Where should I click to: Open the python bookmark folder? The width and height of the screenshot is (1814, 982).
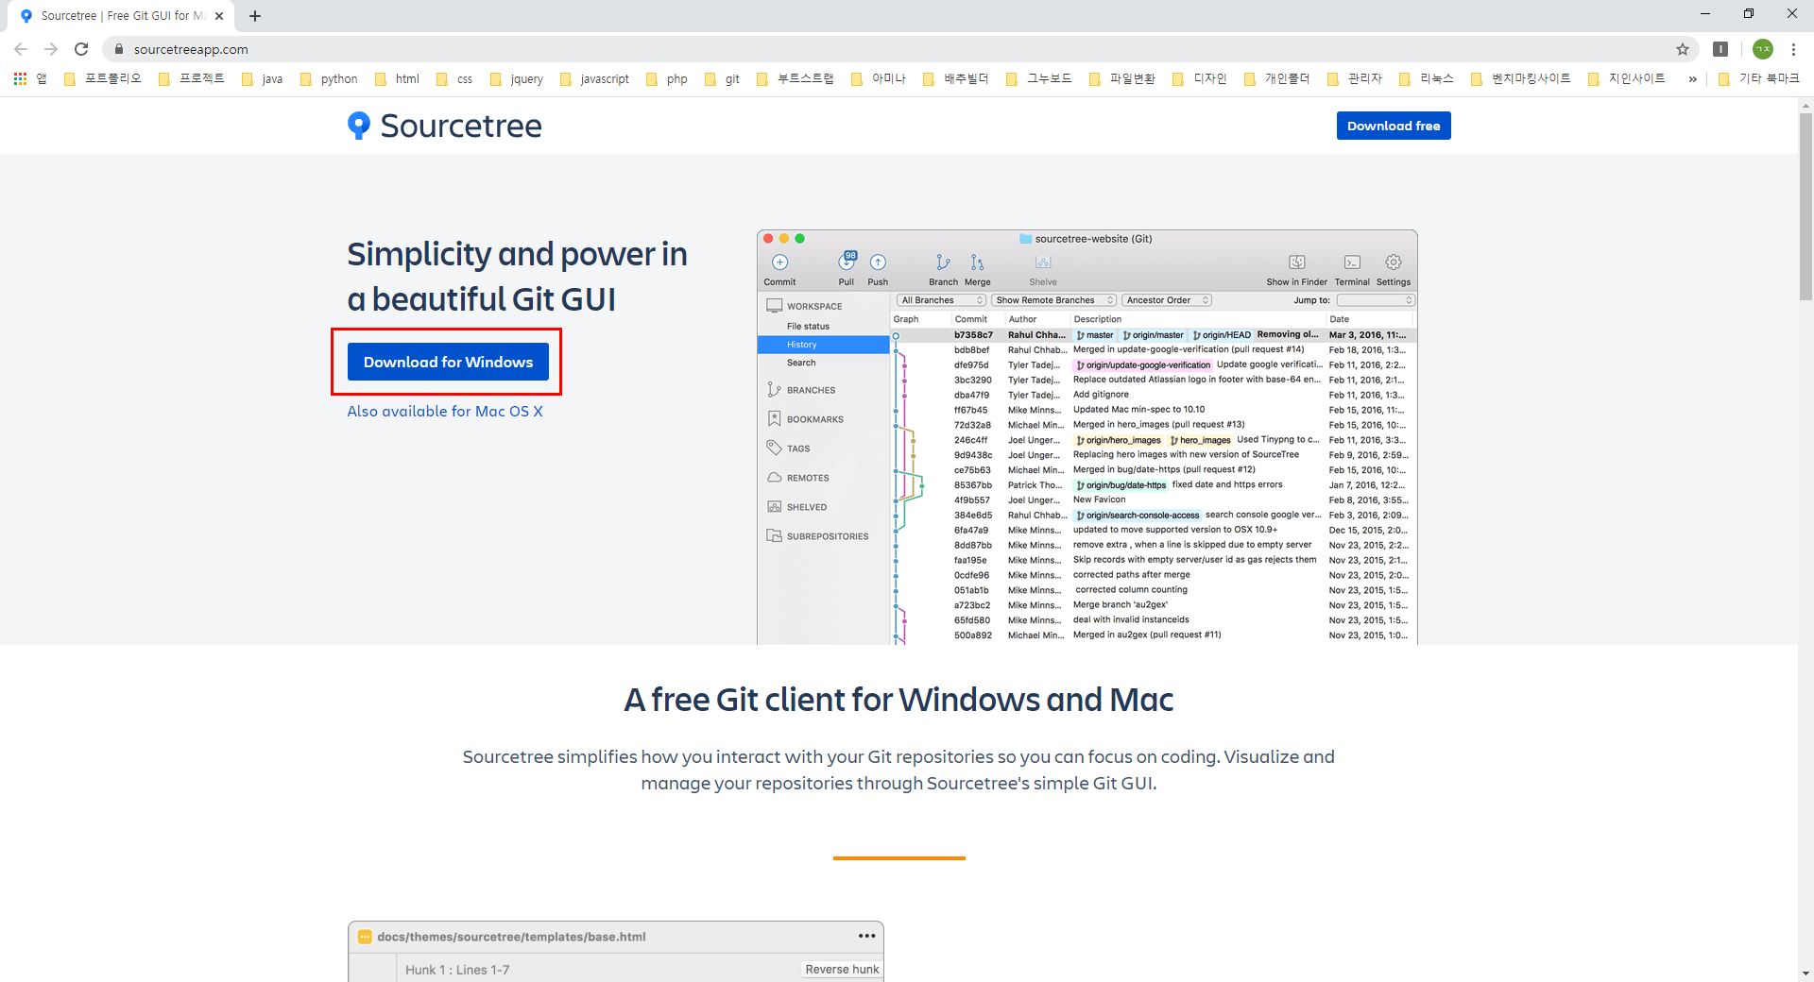(x=329, y=79)
